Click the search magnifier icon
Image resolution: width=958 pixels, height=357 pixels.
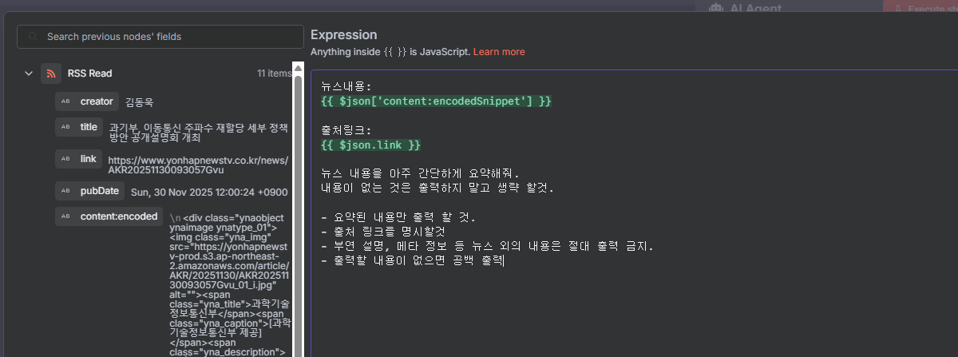tap(33, 37)
